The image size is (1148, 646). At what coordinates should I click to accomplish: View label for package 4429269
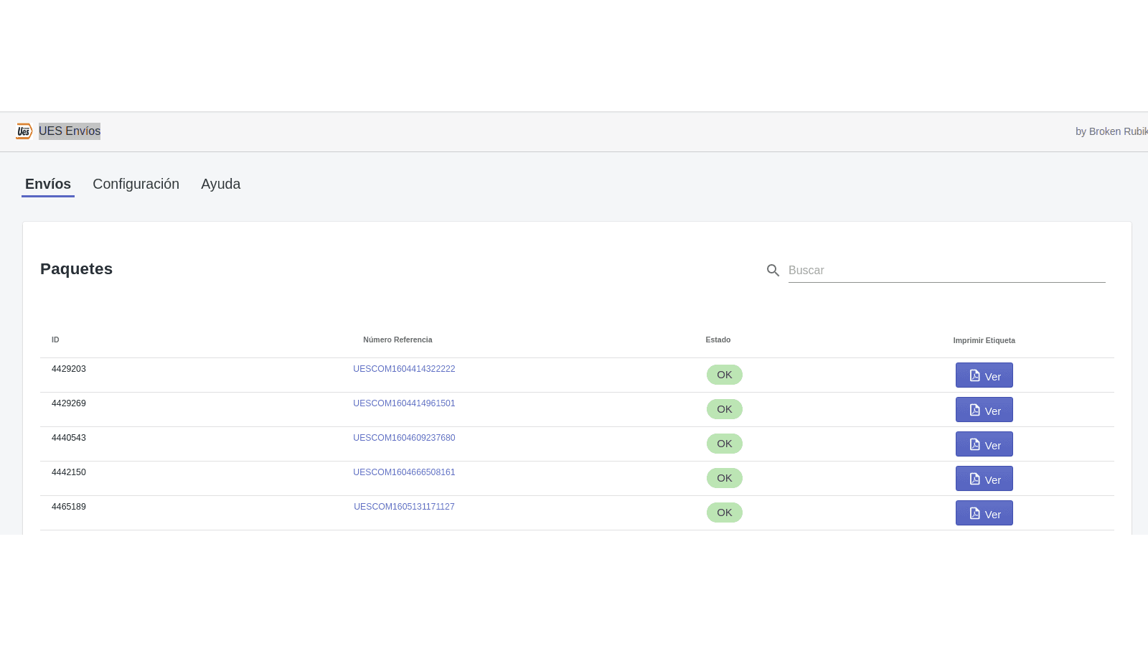click(984, 410)
